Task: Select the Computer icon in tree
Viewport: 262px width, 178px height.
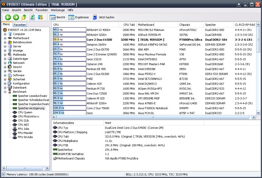Action: 10,34
